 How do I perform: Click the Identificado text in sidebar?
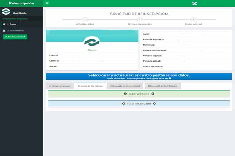[x=20, y=13]
